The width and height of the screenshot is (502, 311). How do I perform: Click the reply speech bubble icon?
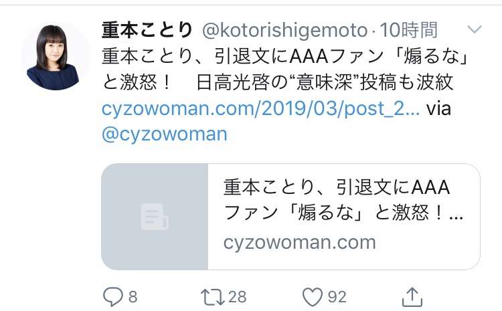(x=112, y=296)
